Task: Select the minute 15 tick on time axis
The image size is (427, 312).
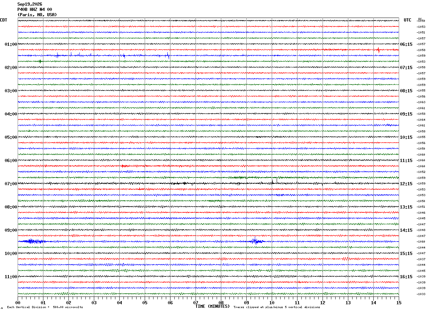Action: [399, 302]
